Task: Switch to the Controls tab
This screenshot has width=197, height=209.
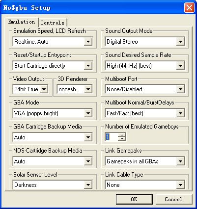Action: pyautogui.click(x=53, y=23)
